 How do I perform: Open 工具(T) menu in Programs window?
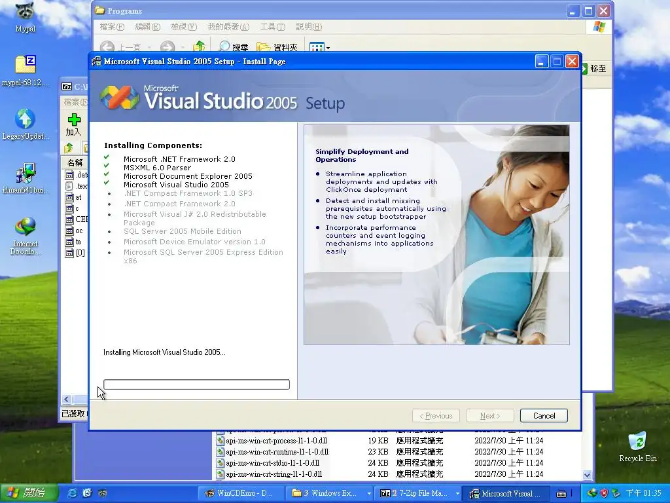coord(273,27)
